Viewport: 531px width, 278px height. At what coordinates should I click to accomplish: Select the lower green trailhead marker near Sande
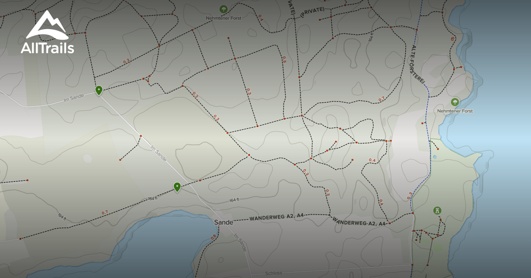177,187
